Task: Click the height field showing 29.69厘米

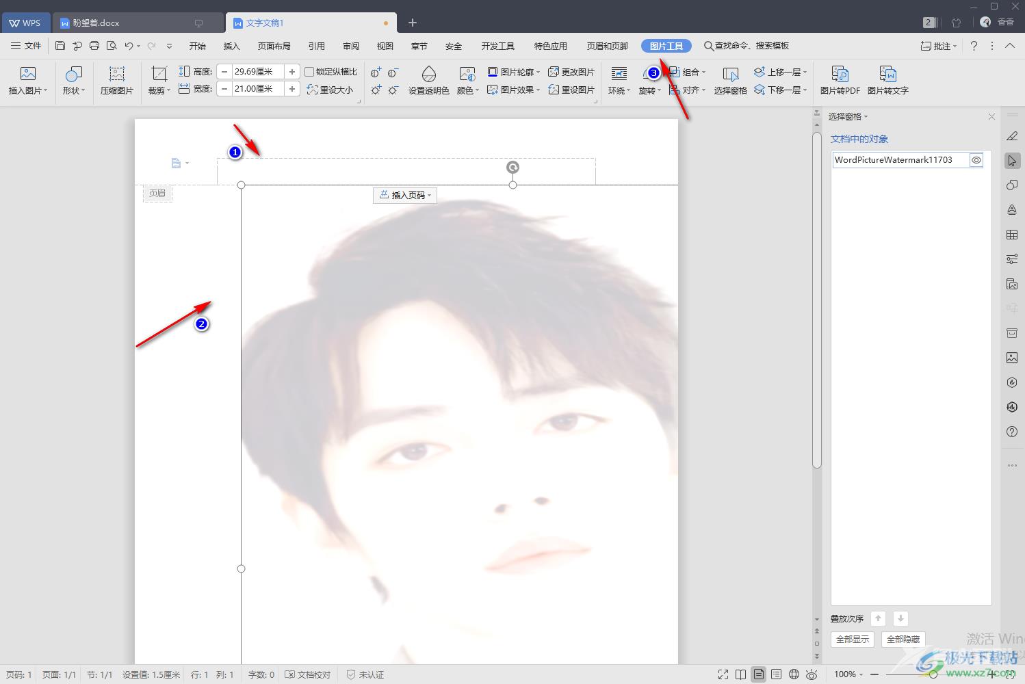Action: tap(258, 71)
